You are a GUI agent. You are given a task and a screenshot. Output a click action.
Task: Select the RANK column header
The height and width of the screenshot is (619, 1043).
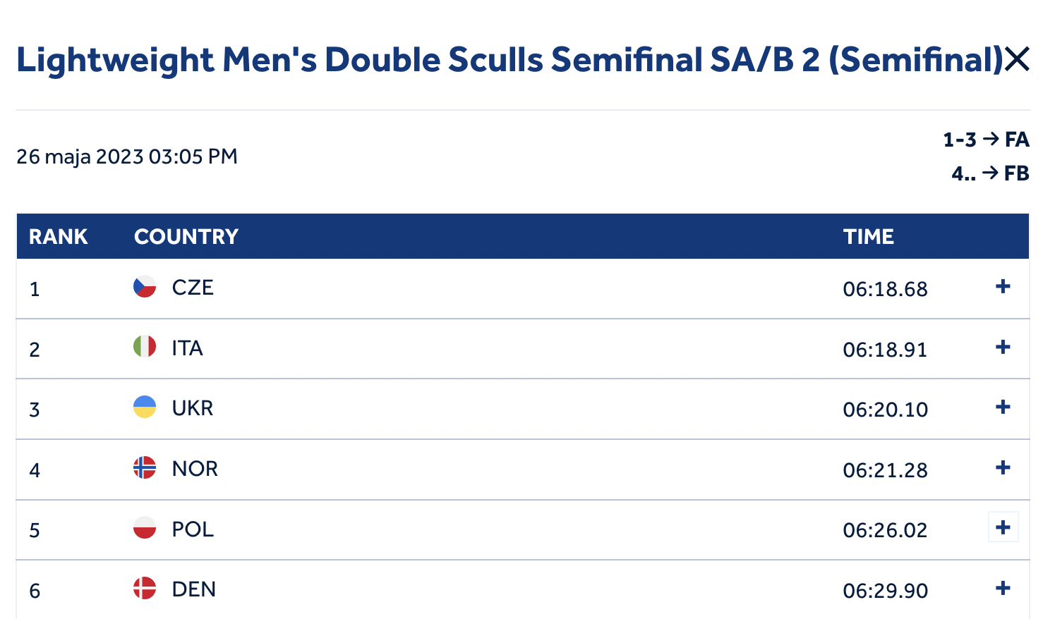pos(59,236)
